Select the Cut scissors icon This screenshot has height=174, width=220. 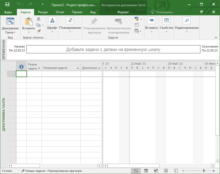(39, 19)
